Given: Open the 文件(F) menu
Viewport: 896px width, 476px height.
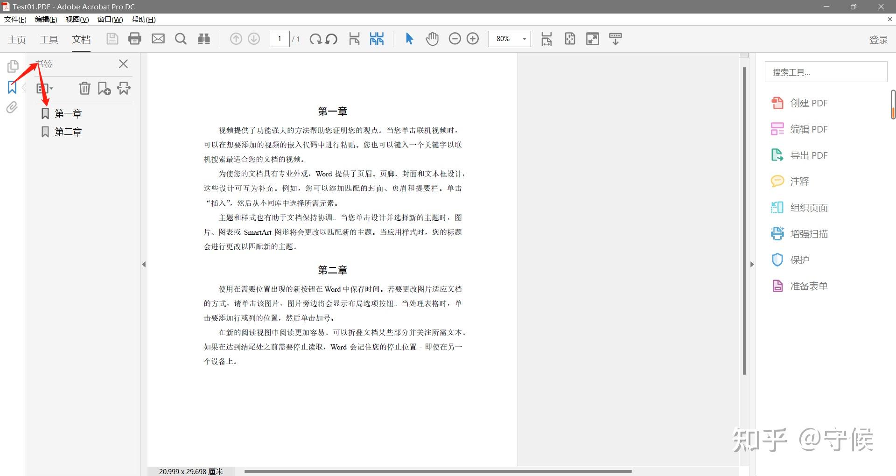Looking at the screenshot, I should coord(15,20).
